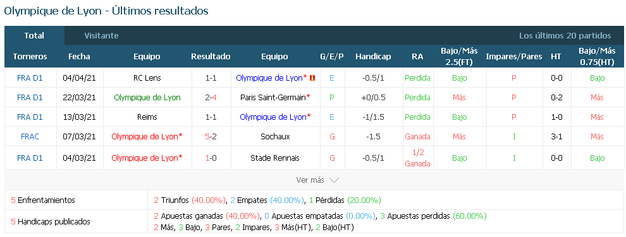Switch to the Visitante tab
626x237 pixels.
pos(101,35)
